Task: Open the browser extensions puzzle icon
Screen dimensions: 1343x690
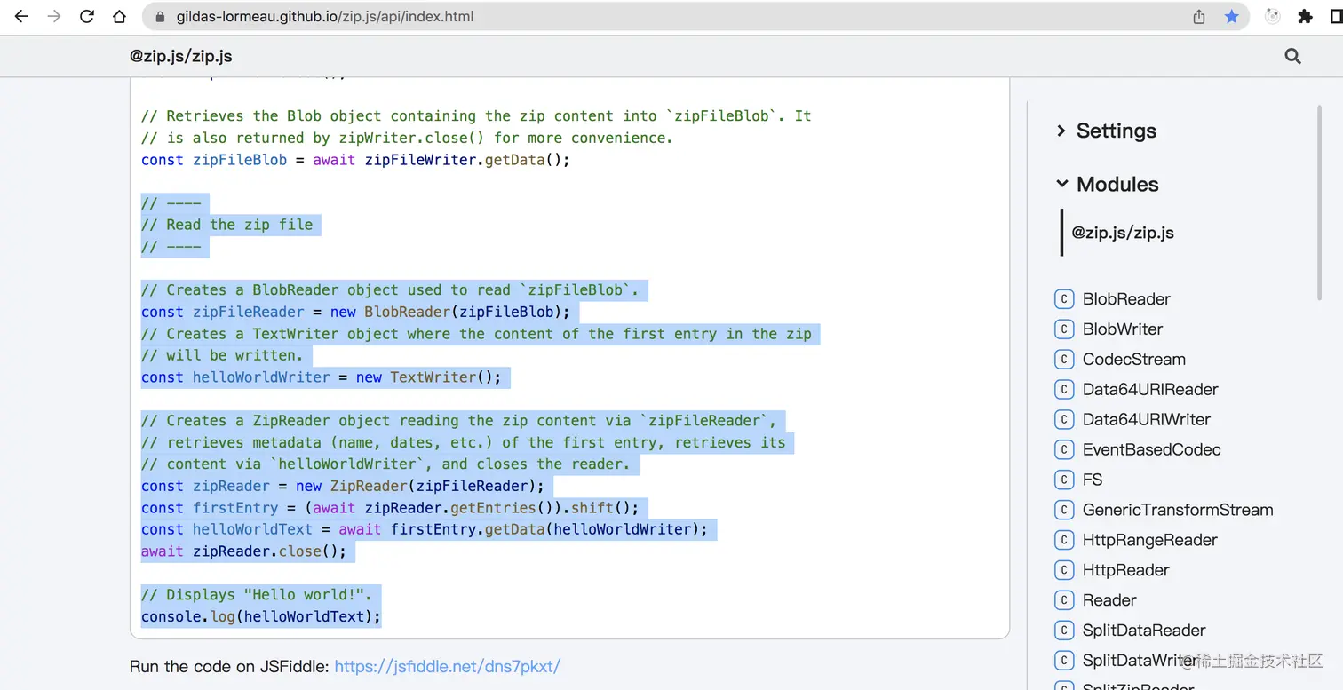Action: click(1305, 16)
